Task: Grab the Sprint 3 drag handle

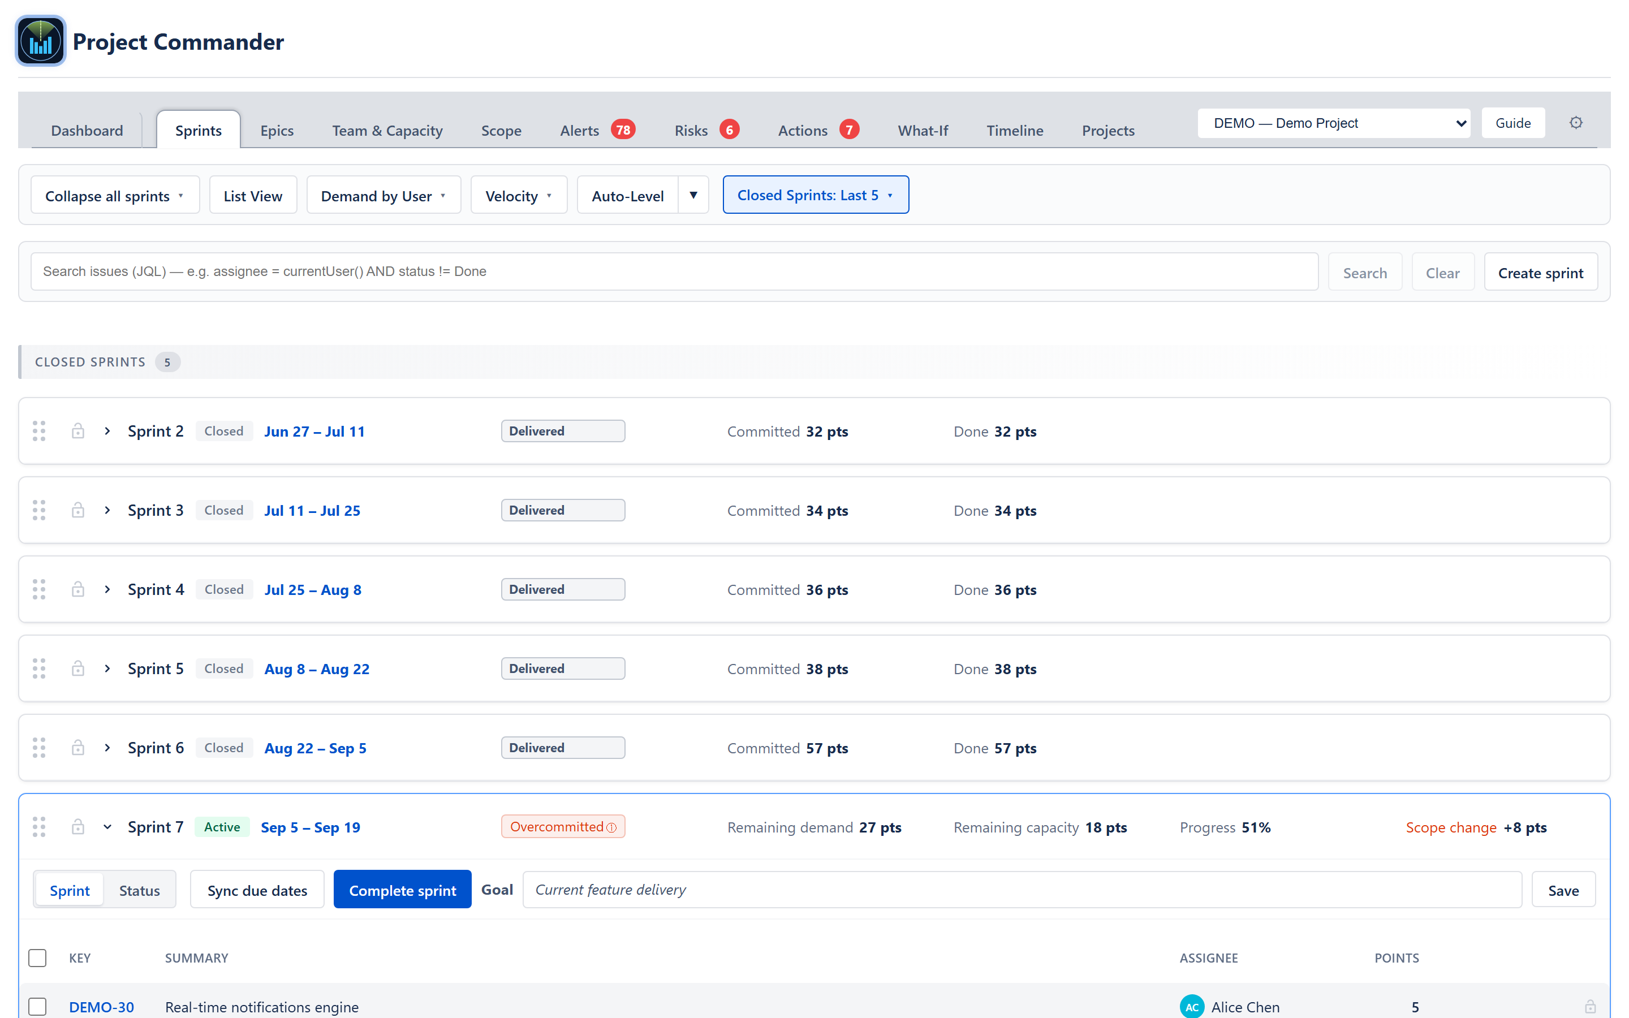Action: click(39, 510)
